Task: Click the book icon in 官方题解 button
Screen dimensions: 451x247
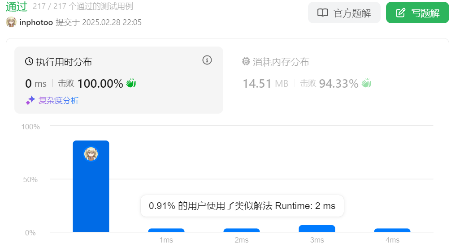Action: tap(323, 13)
